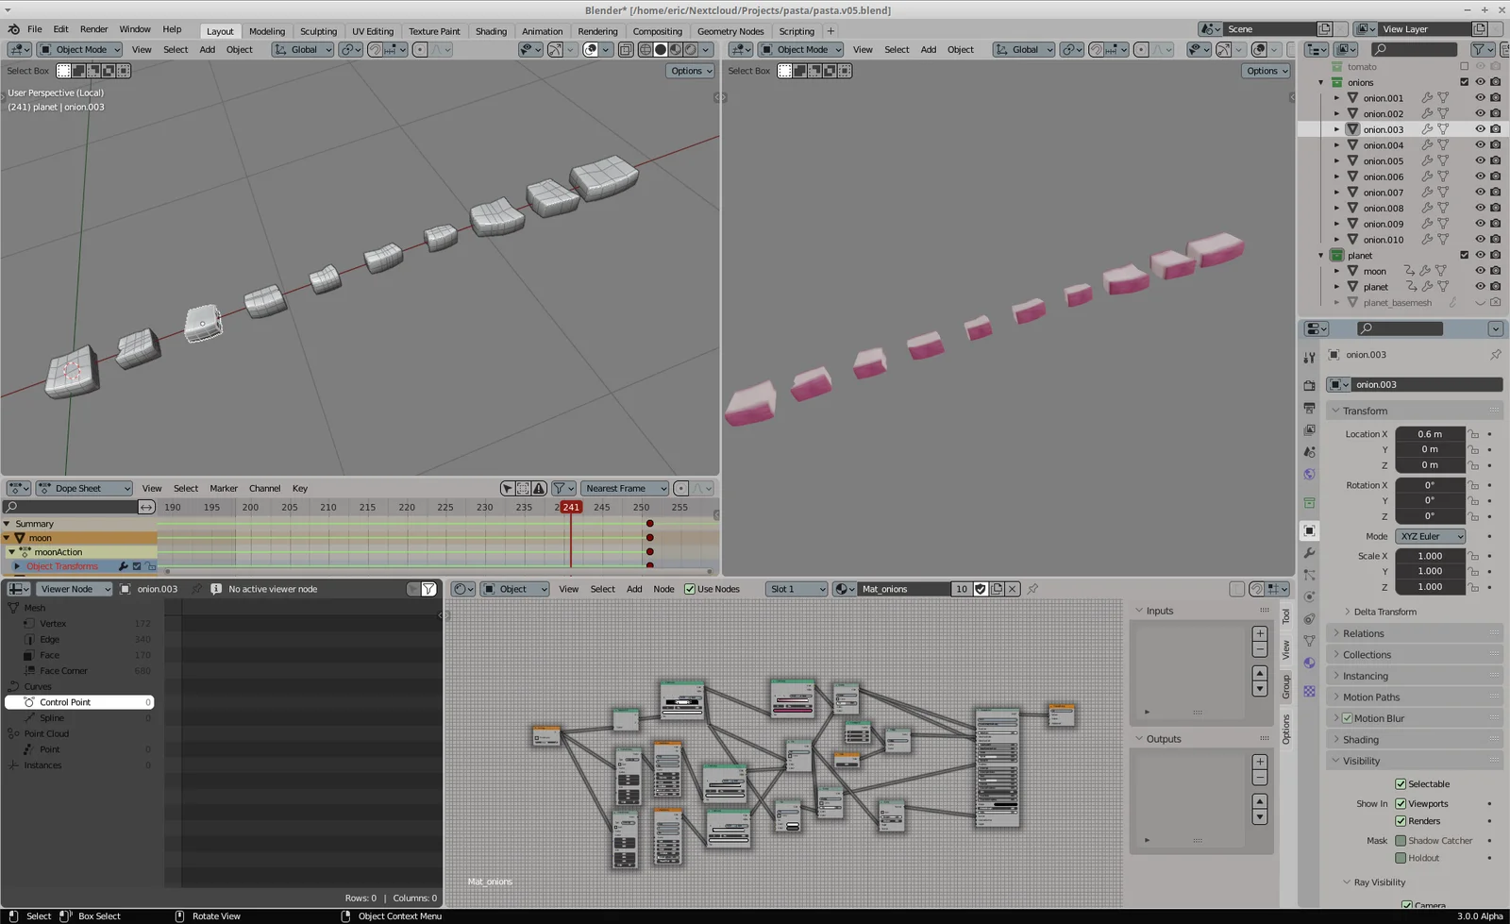
Task: Hide onion.005 in the viewport
Action: 1481,160
